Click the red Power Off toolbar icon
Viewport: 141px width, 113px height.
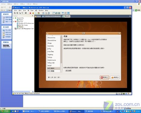(x=30, y=13)
